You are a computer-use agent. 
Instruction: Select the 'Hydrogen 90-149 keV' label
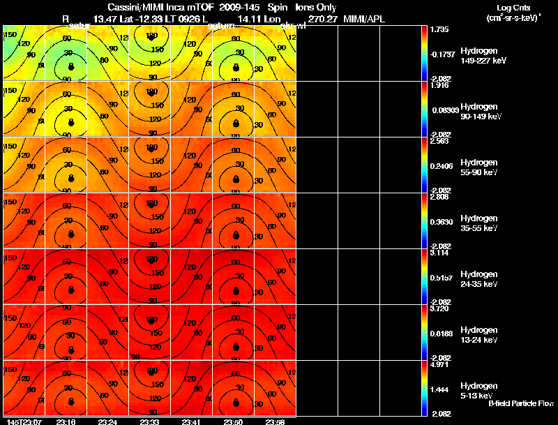pos(481,112)
